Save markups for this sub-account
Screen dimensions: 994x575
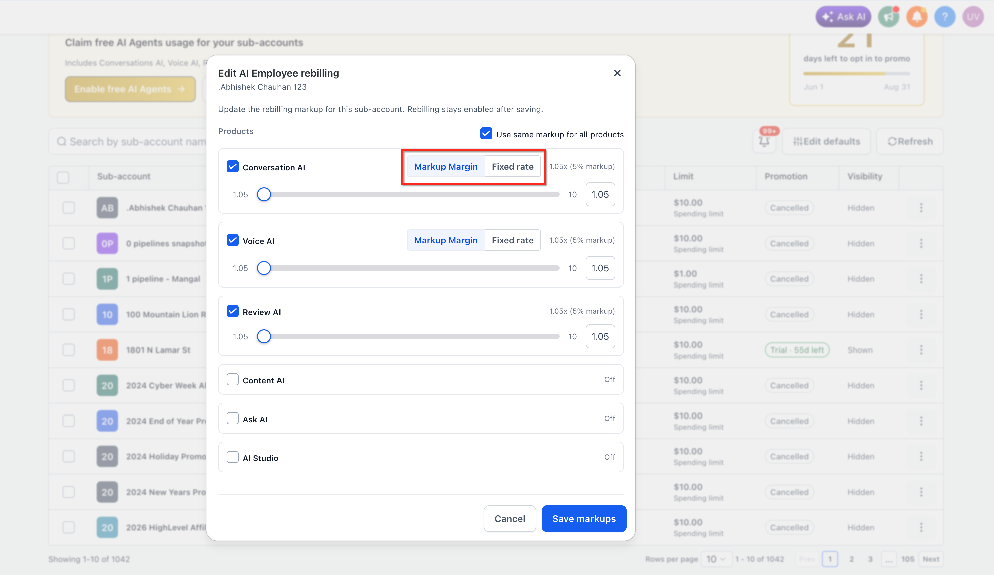coord(584,519)
